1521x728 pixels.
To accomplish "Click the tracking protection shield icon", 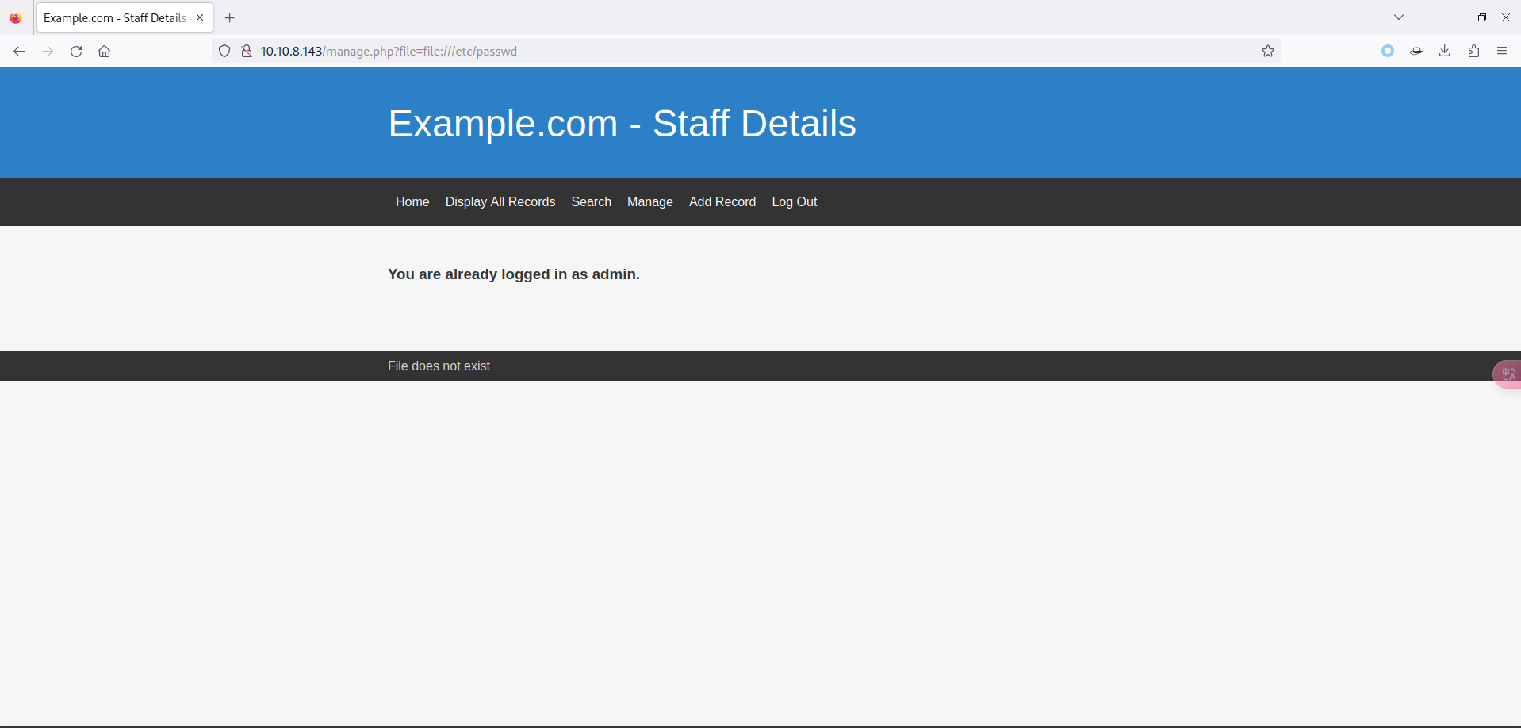I will (x=224, y=52).
